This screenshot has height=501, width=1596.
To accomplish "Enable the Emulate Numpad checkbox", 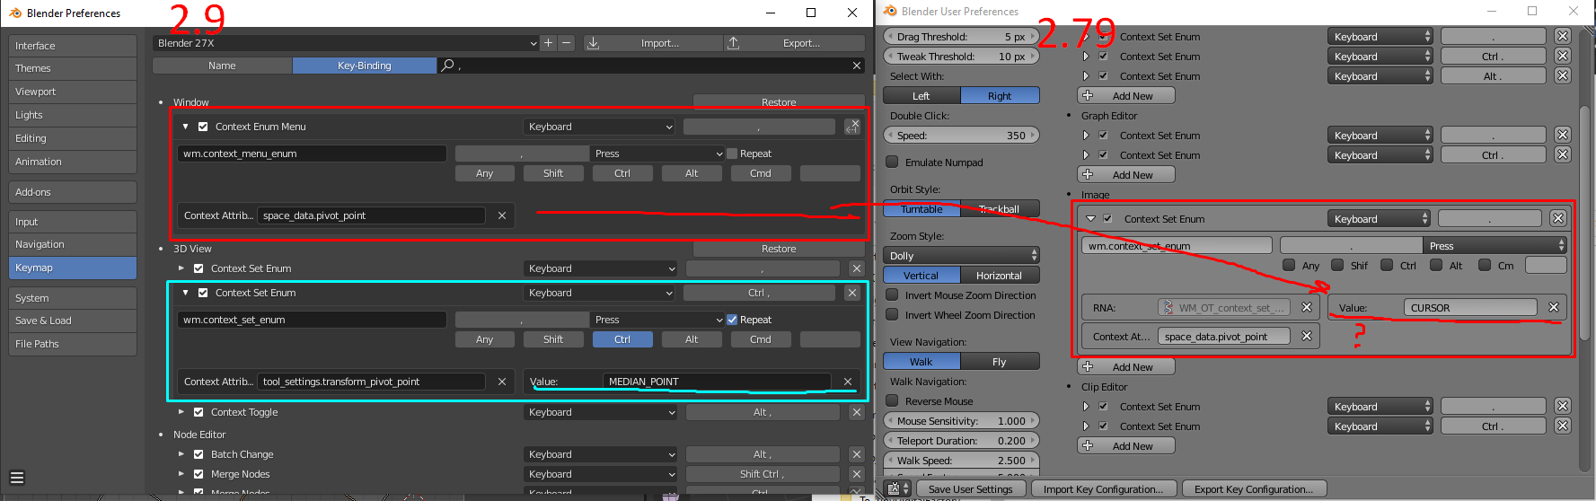I will click(x=892, y=163).
